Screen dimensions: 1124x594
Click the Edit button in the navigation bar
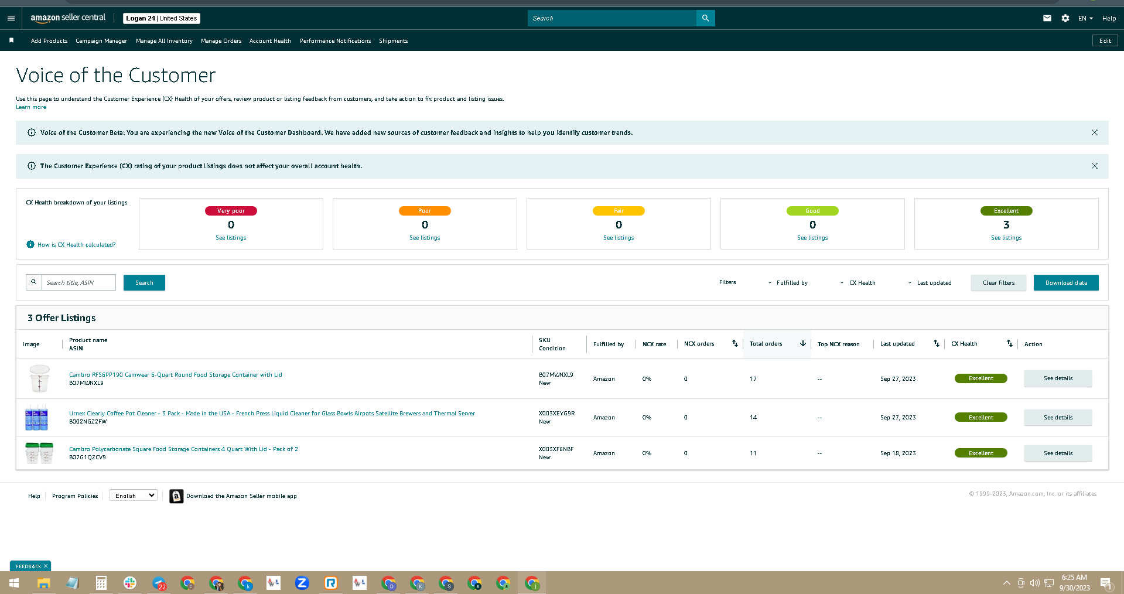point(1105,40)
